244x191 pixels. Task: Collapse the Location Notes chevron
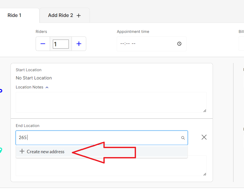(47, 87)
